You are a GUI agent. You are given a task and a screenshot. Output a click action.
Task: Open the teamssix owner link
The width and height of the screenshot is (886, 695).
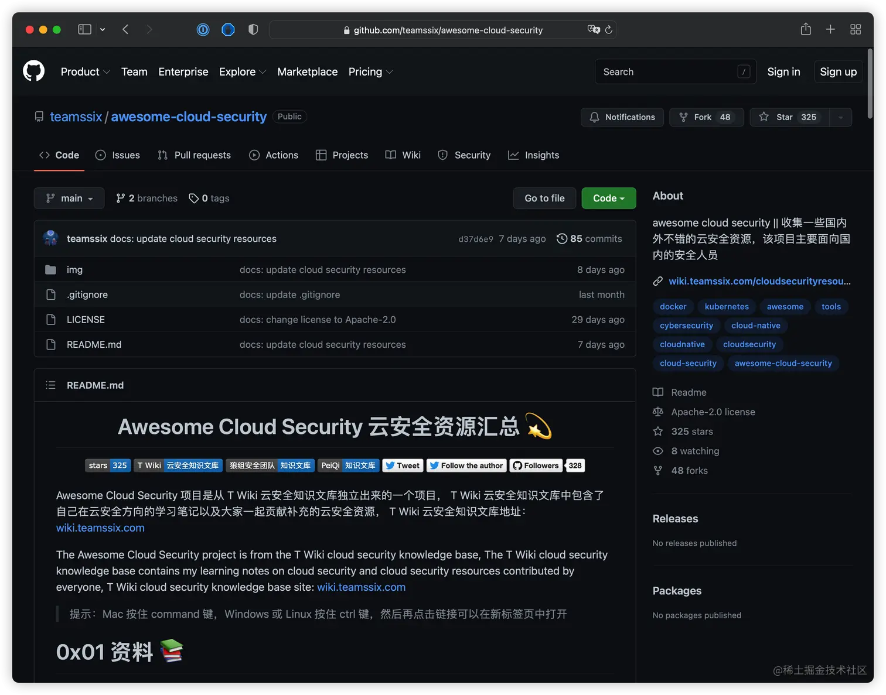tap(76, 117)
